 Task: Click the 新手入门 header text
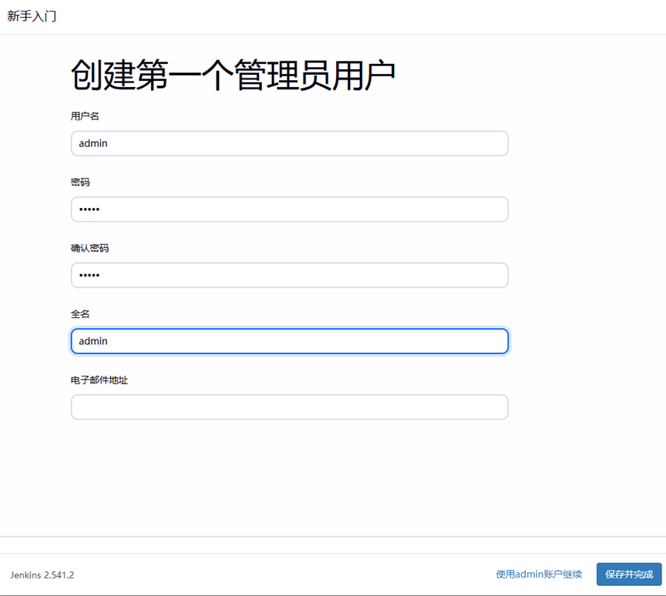point(32,16)
